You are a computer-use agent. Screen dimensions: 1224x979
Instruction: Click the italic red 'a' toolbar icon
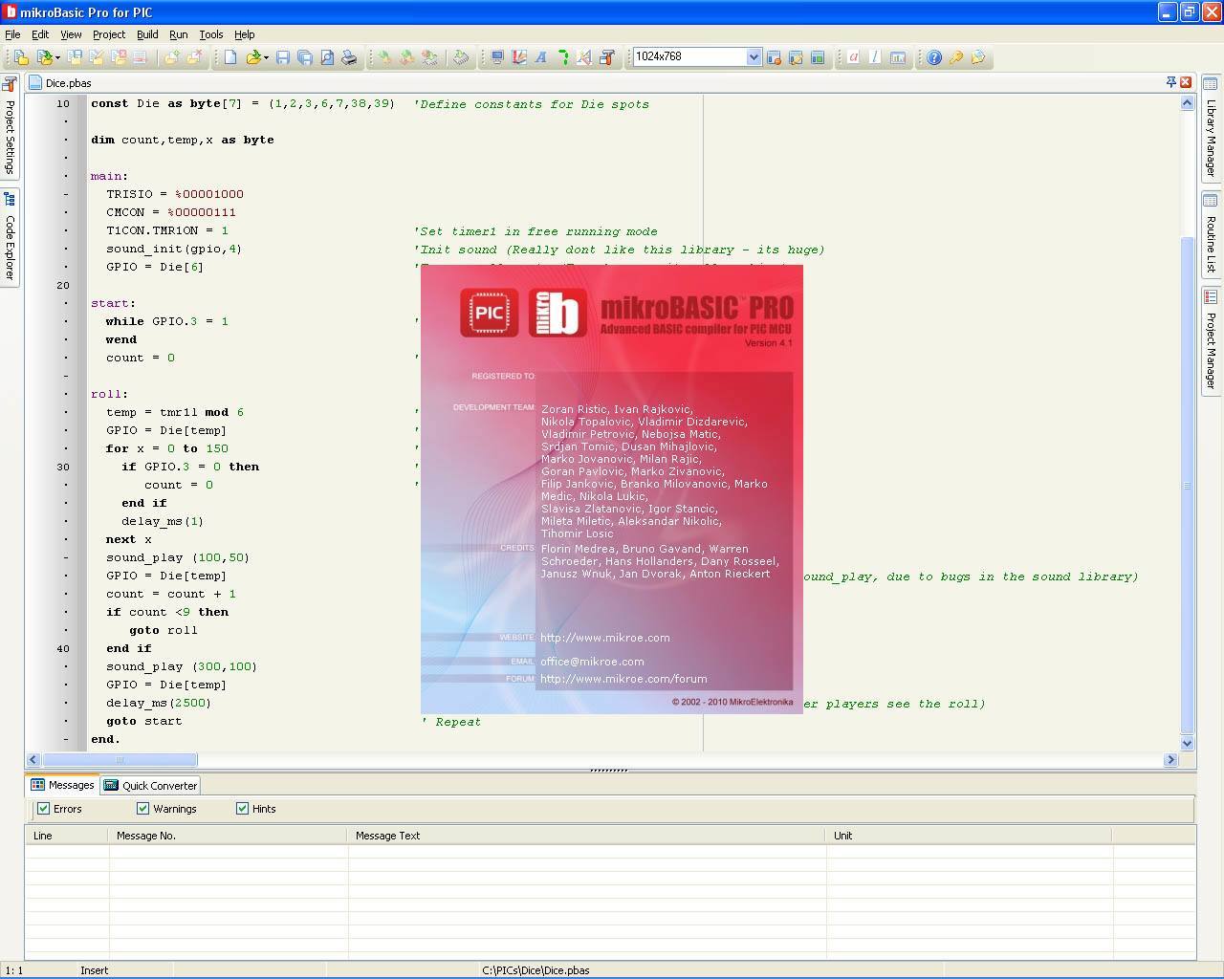pyautogui.click(x=853, y=57)
